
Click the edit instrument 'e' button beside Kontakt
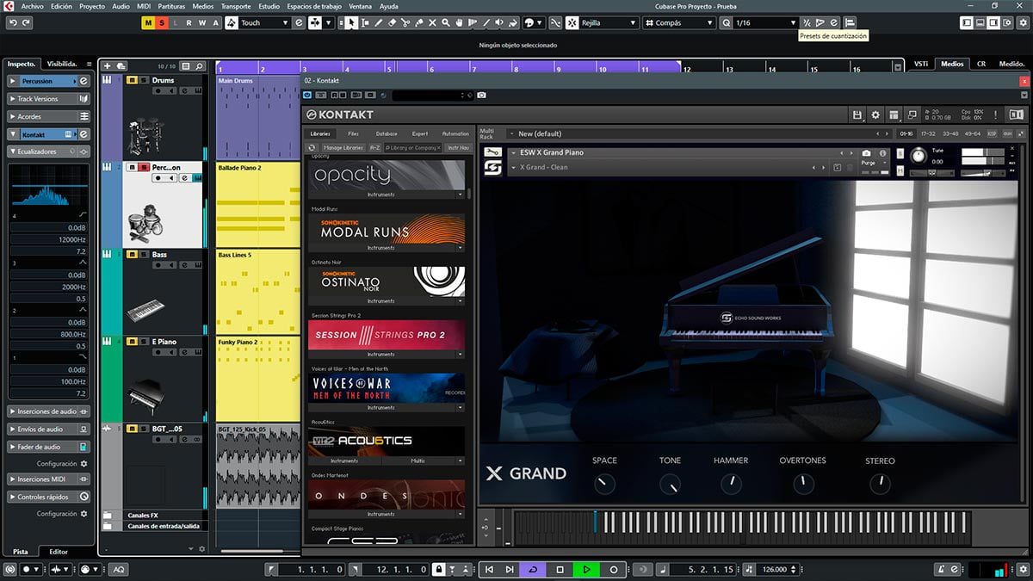tap(84, 134)
